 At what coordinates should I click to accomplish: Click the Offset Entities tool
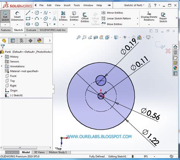coord(85,17)
